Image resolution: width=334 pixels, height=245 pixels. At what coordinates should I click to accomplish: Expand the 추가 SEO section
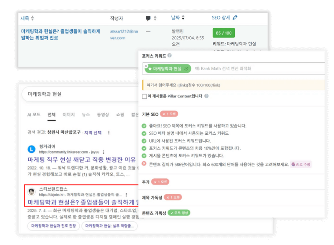232,182
